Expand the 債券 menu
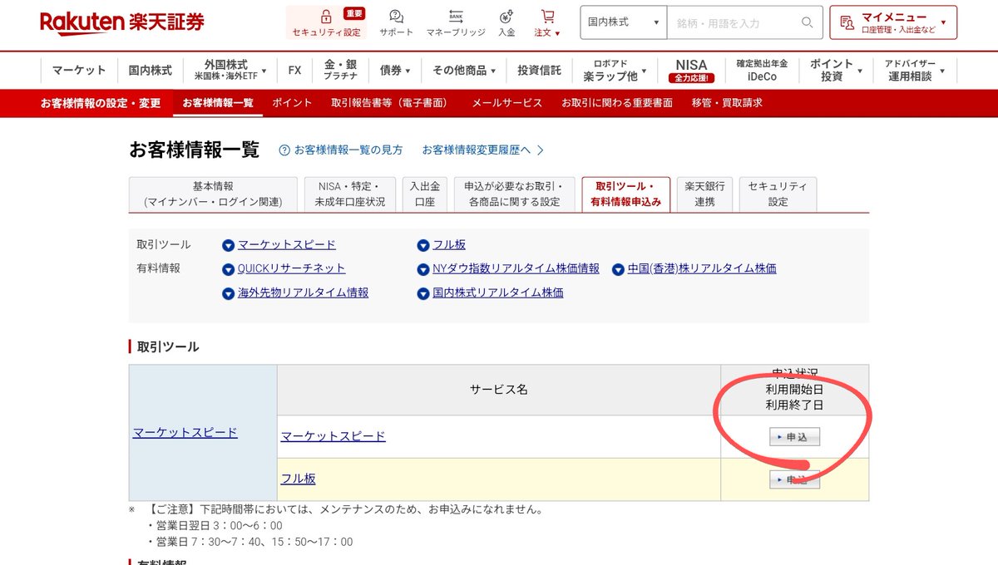The width and height of the screenshot is (998, 565). (x=395, y=70)
